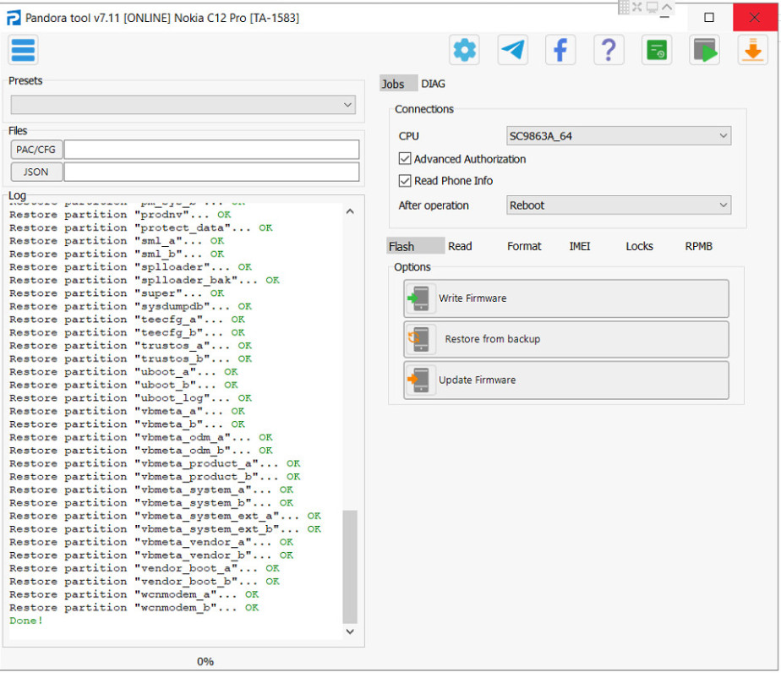
Task: Switch to the Jobs tab
Action: coord(397,84)
